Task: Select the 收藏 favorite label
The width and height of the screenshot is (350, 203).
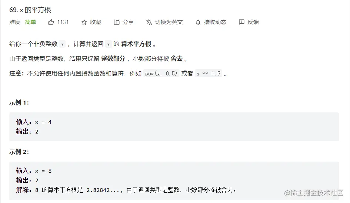Action: click(96, 22)
